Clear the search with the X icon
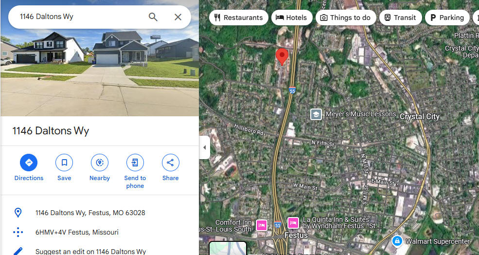This screenshot has height=255, width=479. 178,17
